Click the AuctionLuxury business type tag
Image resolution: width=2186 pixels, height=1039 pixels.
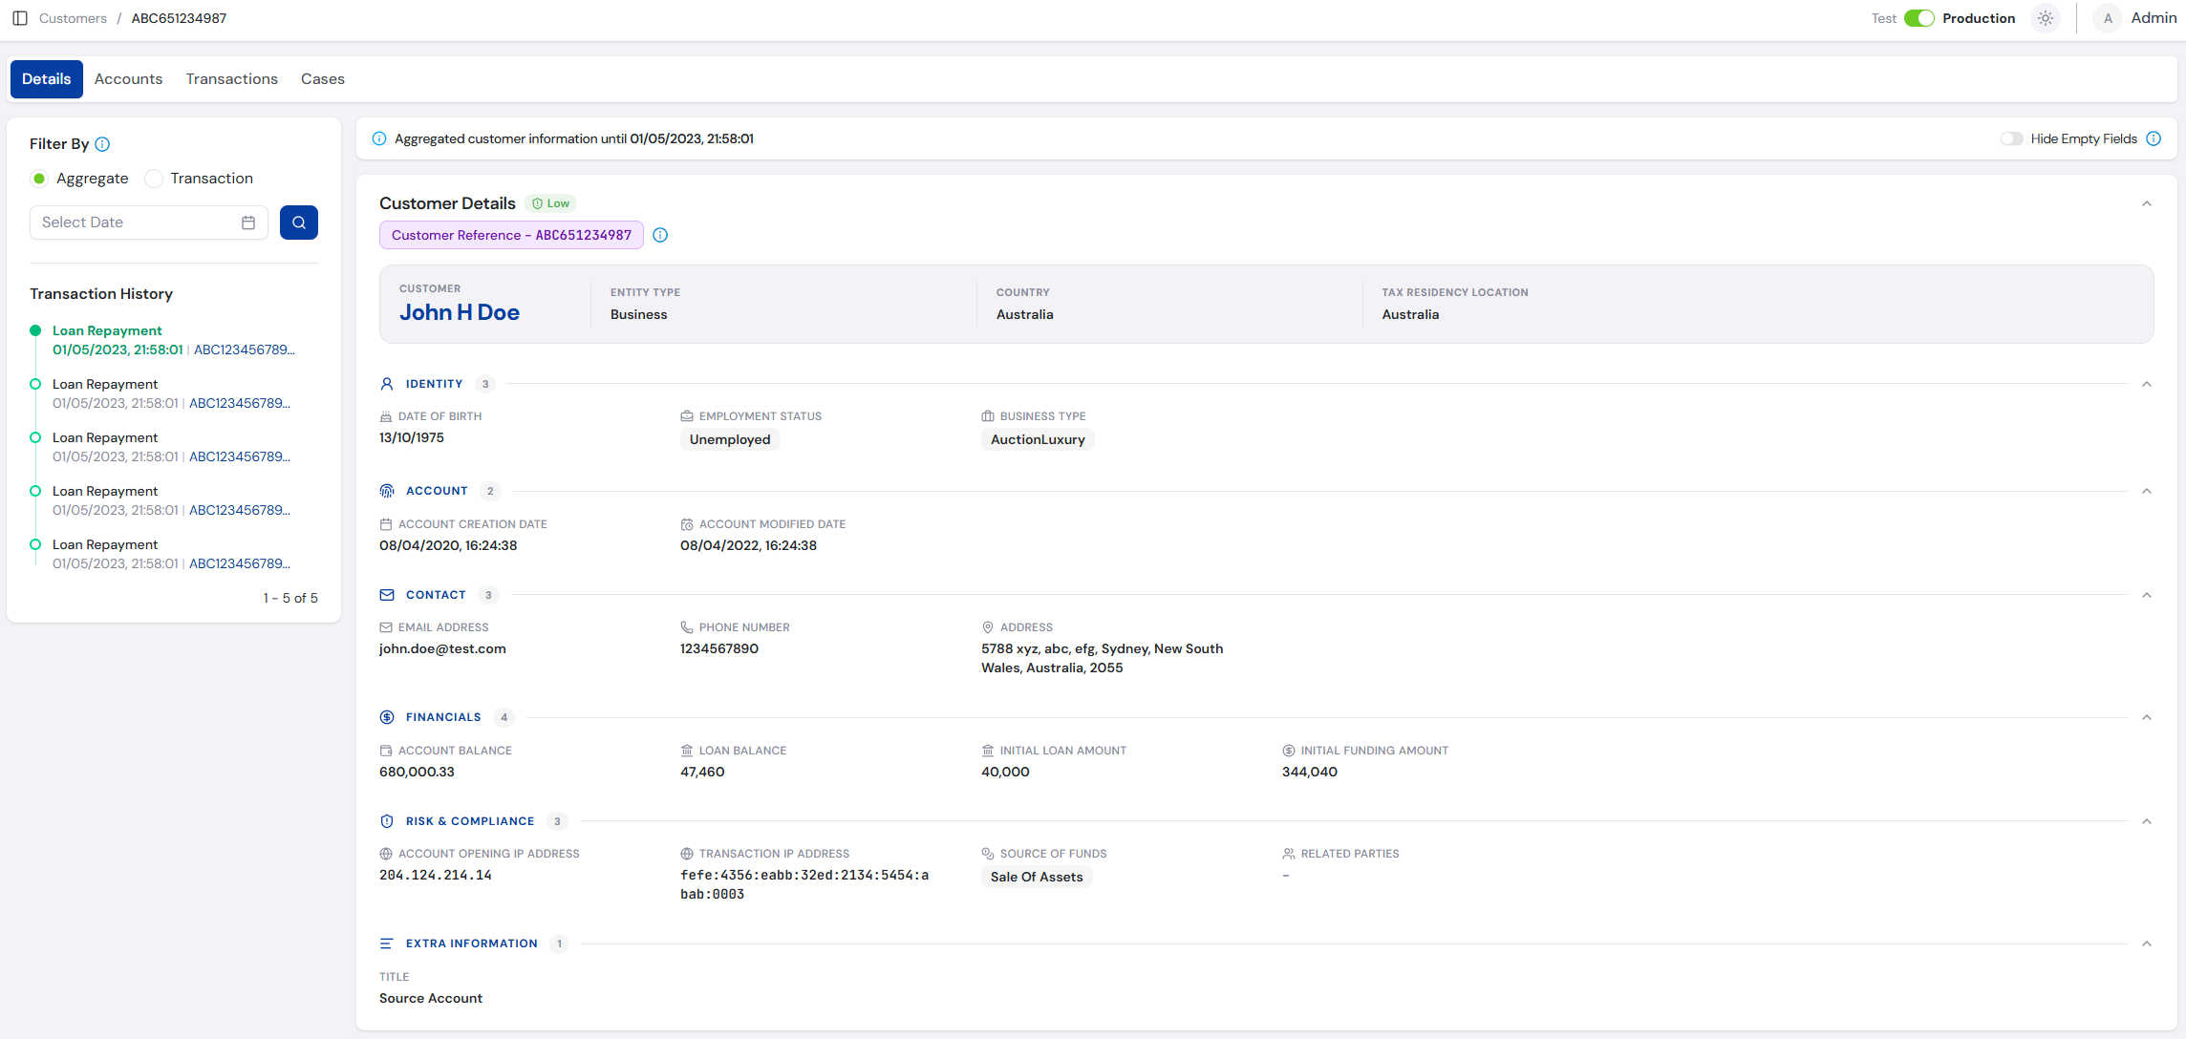1038,439
